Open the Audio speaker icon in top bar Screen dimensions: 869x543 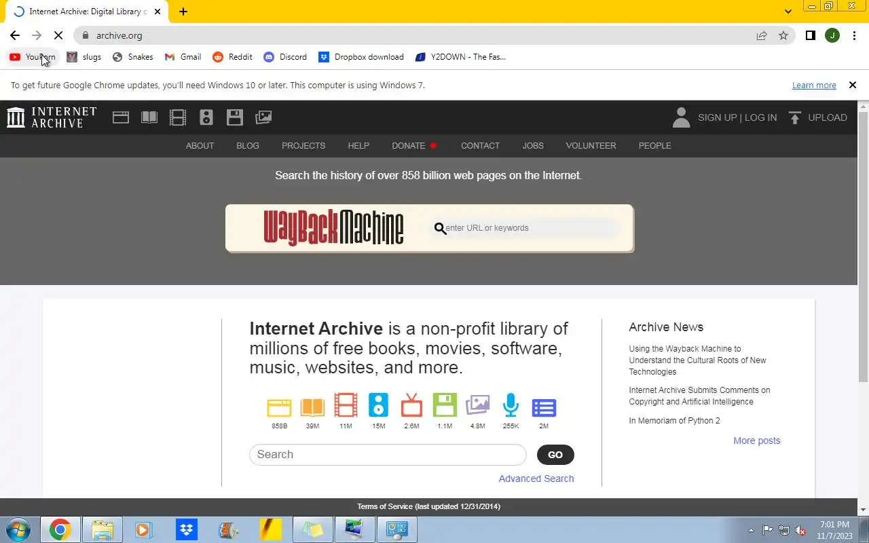pyautogui.click(x=206, y=117)
